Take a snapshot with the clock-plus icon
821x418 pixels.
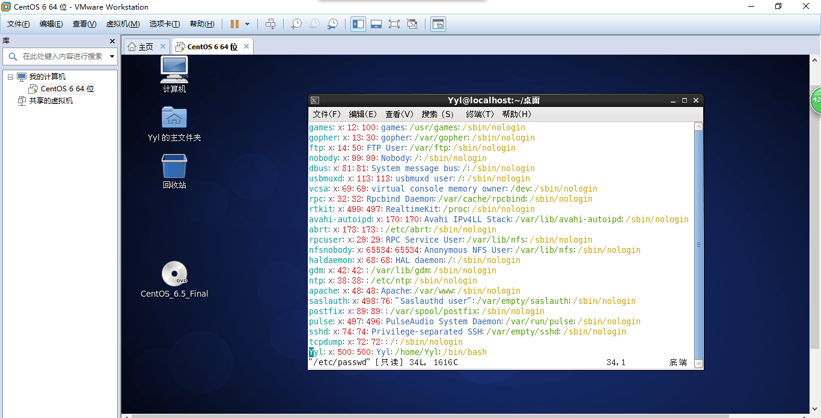296,24
